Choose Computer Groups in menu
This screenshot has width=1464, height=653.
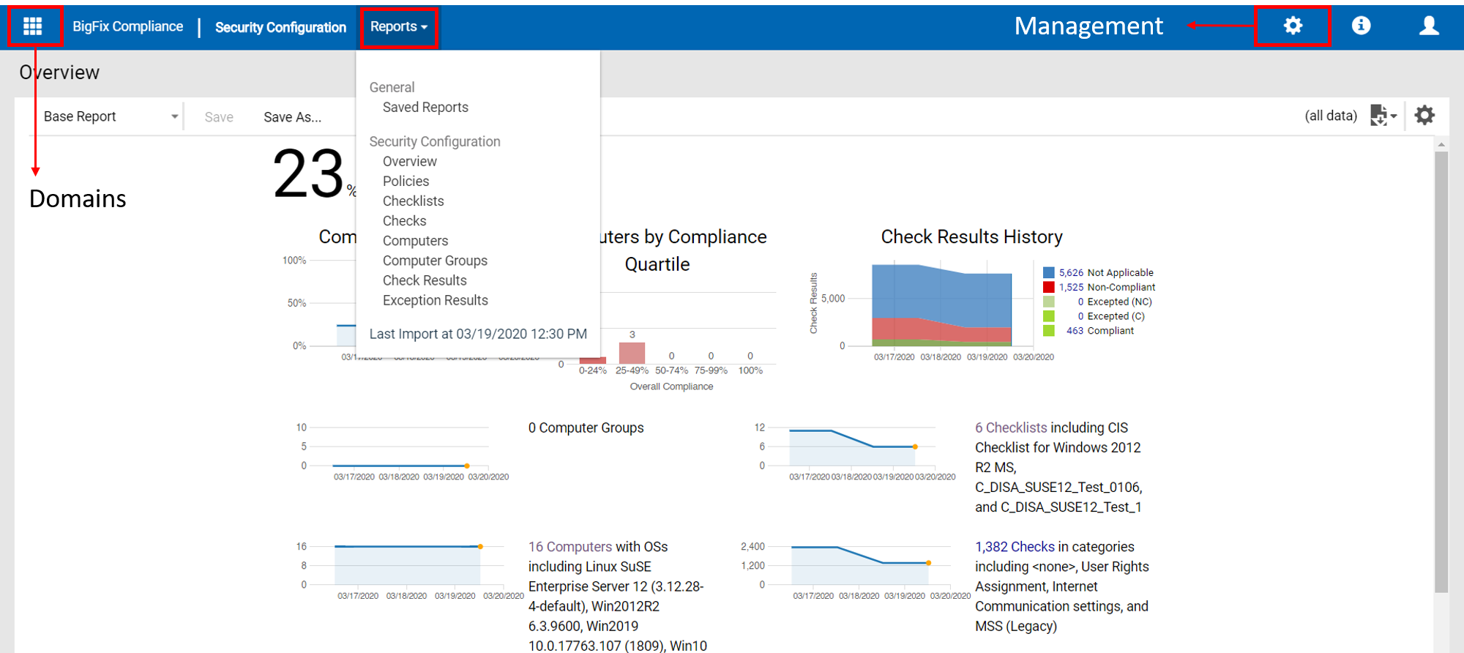pos(435,261)
